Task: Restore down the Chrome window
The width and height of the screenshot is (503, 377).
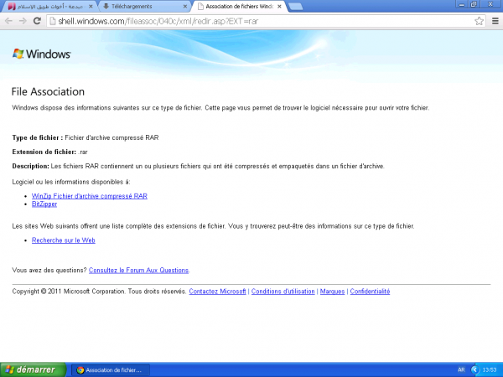Action: (474, 4)
